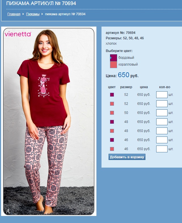Image resolution: width=182 pixels, height=223 pixels.
Task: Click the pajama product photo
Action: [x=49, y=121]
